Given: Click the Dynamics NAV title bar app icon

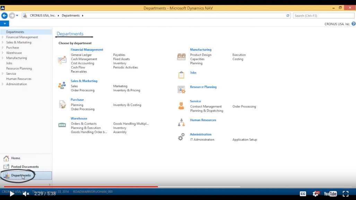Looking at the screenshot, I should click(x=3, y=8).
